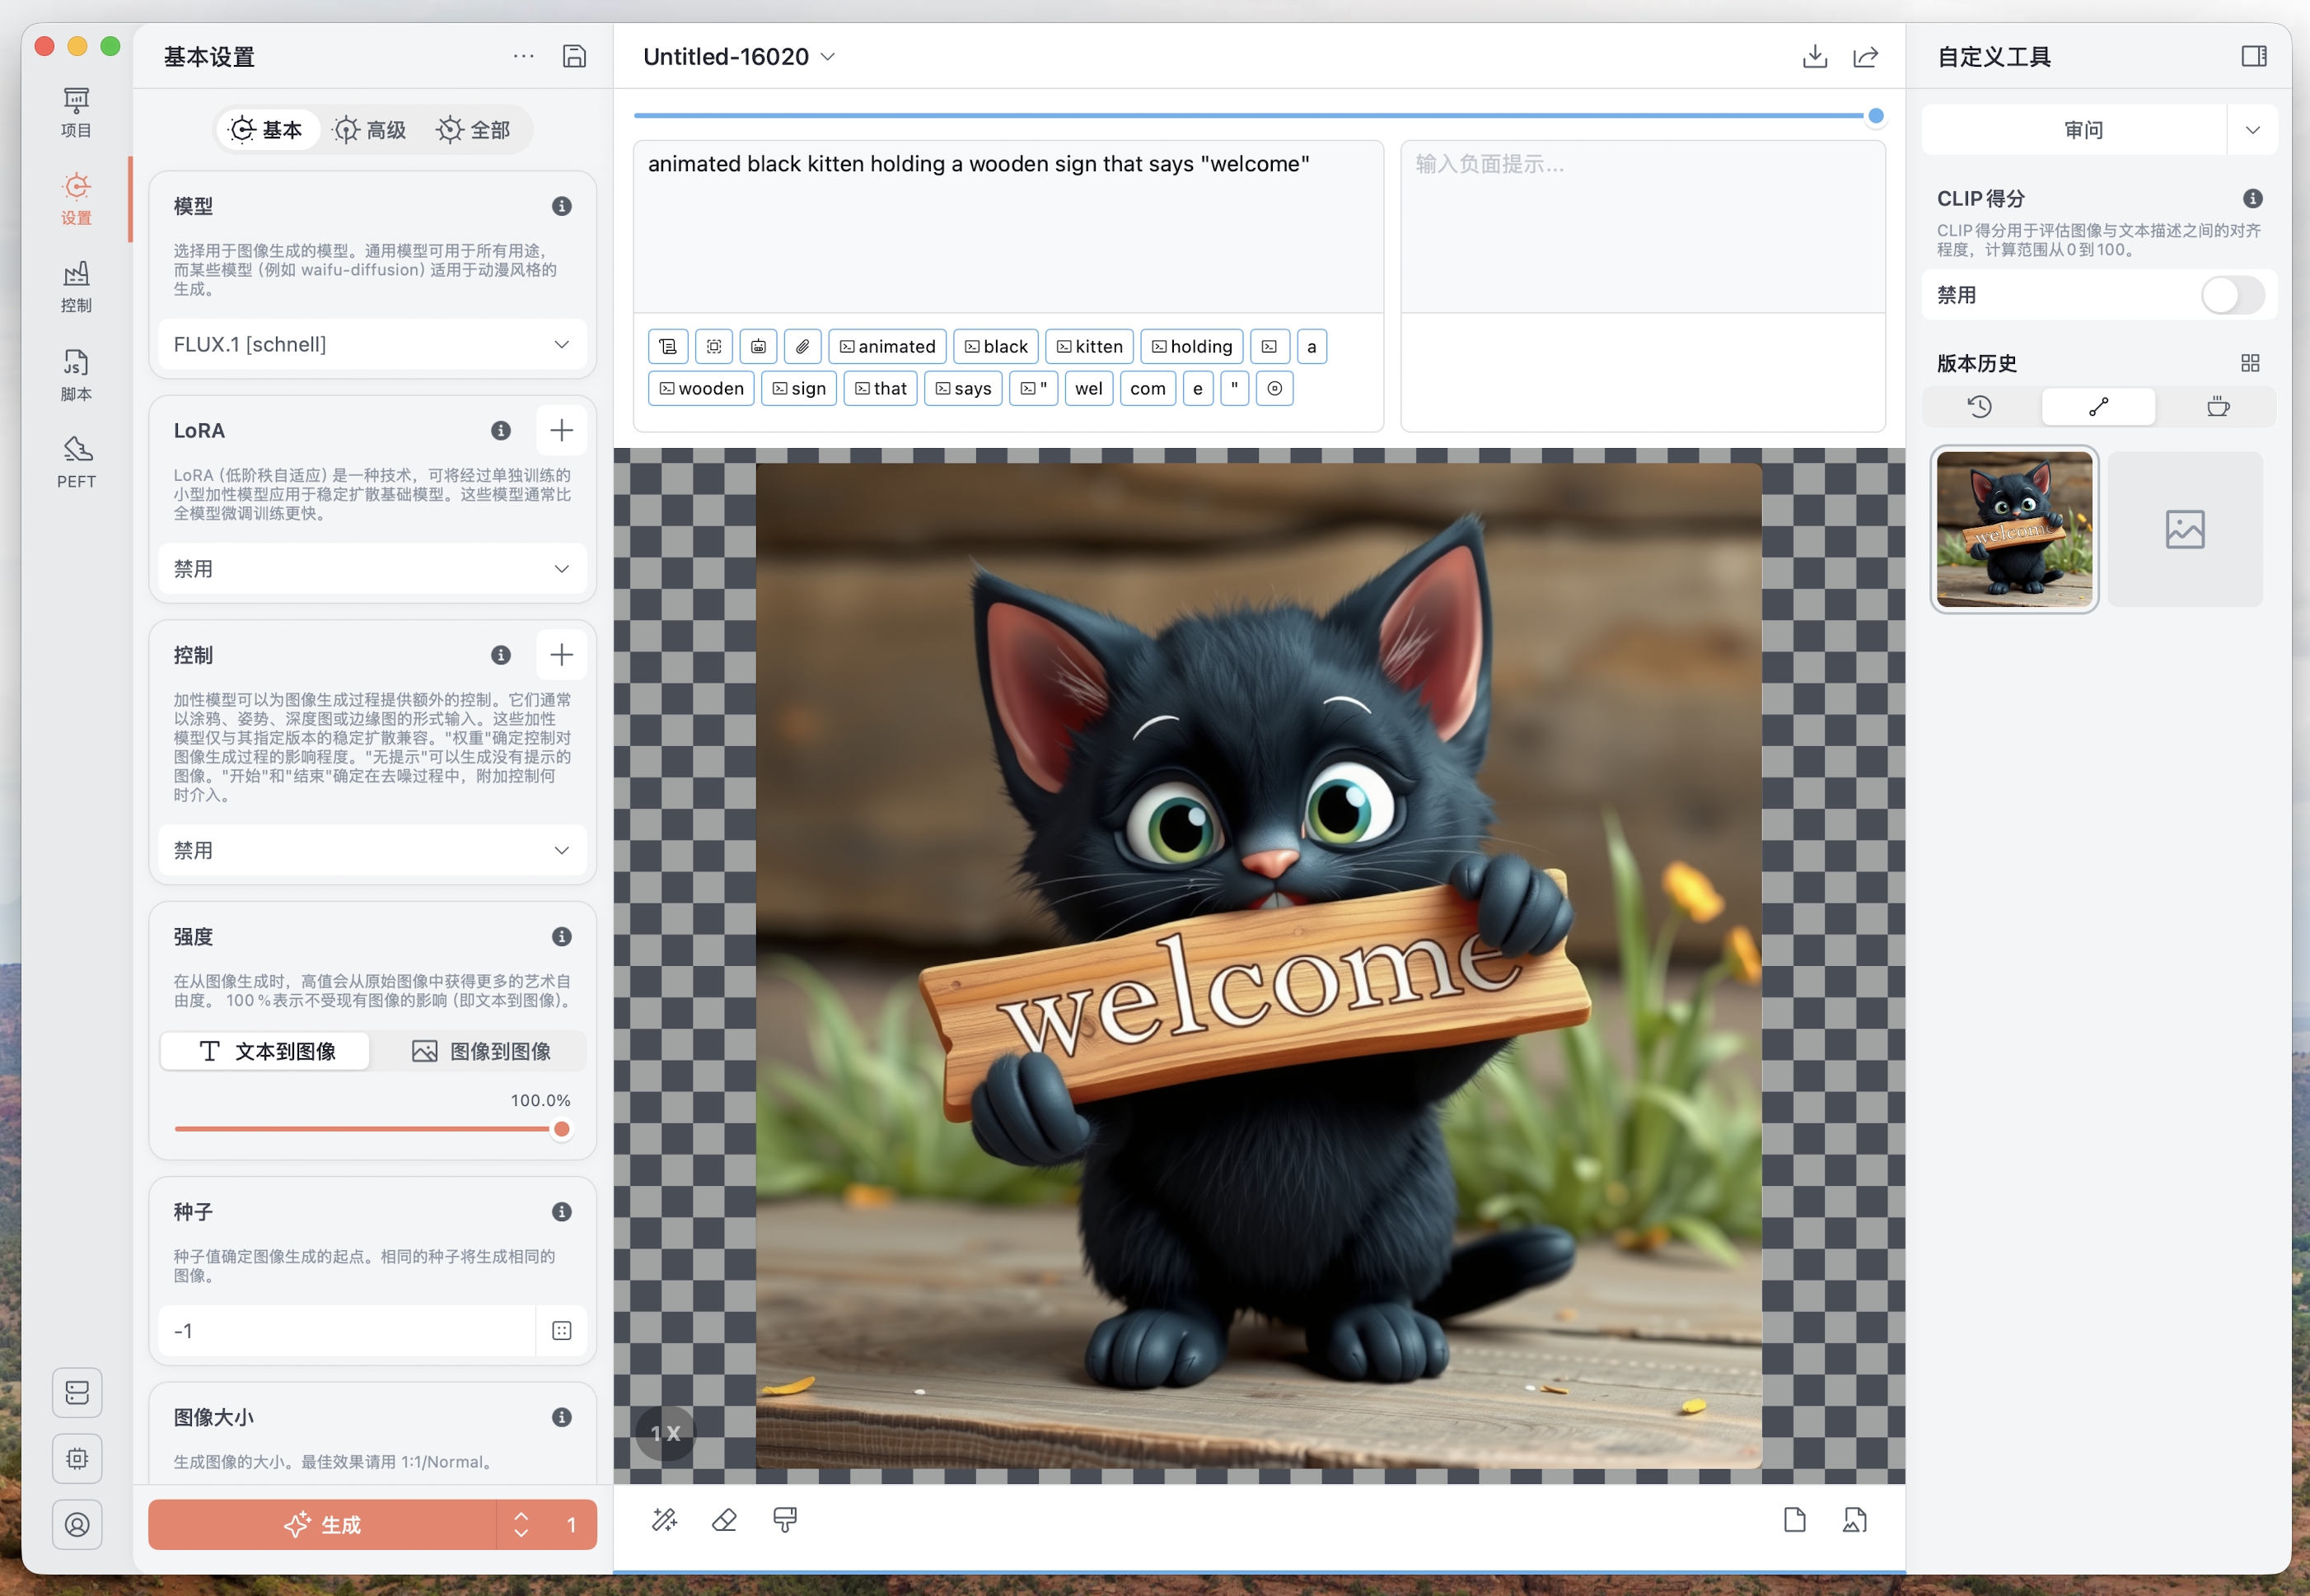Click the save settings floppy disk icon

coord(574,57)
